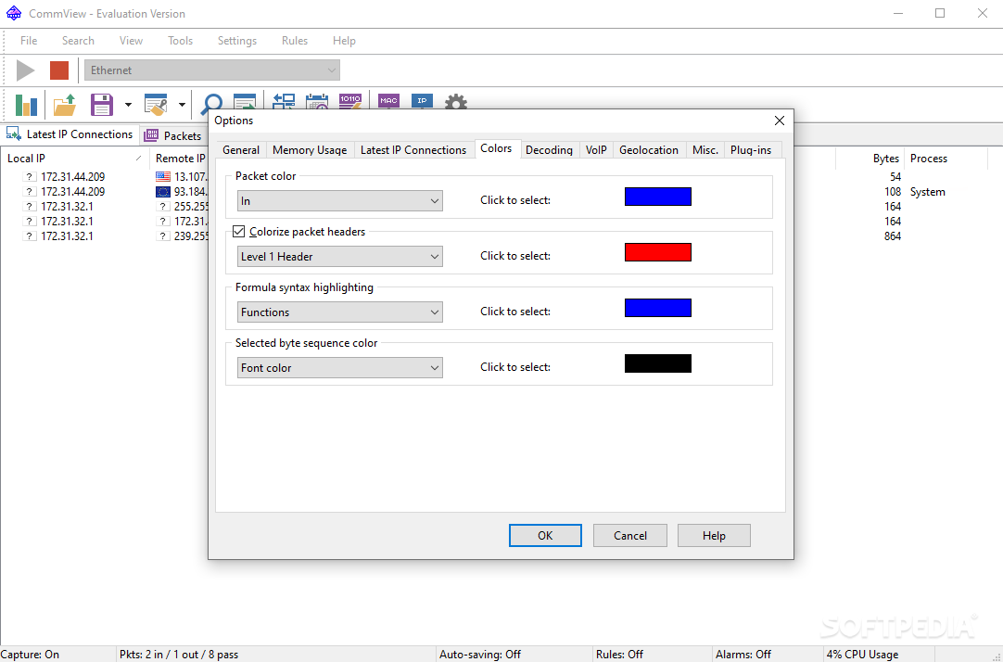Viewport: 1003px width, 662px height.
Task: Open the Search menu
Action: click(x=78, y=40)
